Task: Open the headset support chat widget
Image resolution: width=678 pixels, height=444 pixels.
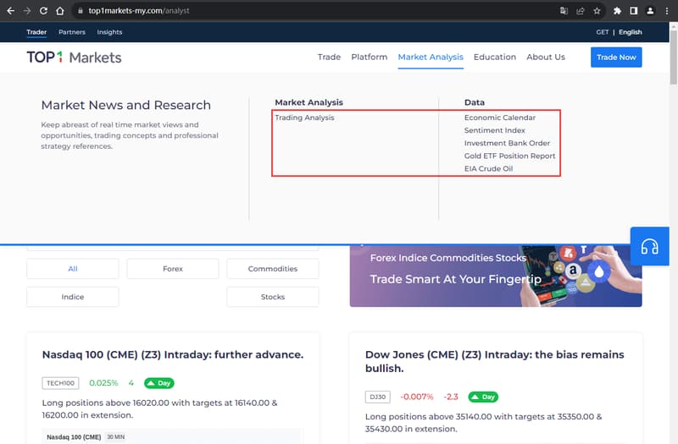Action: [649, 246]
